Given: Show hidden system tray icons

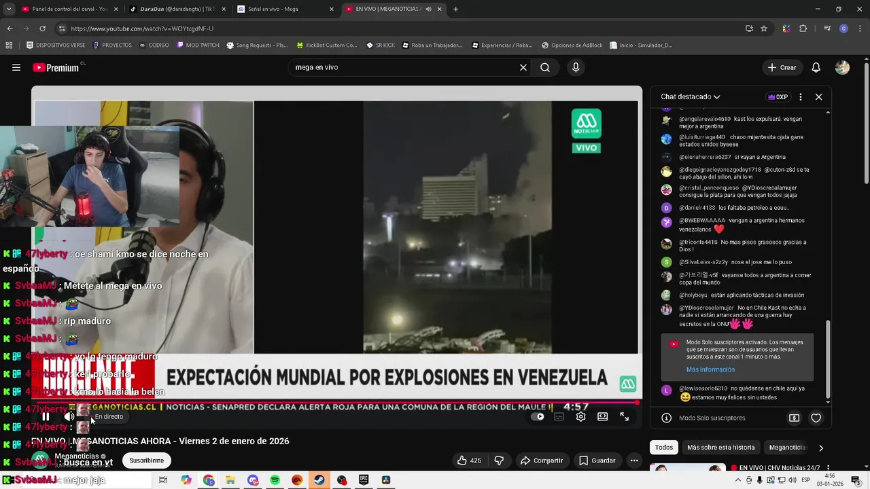Looking at the screenshot, I should pyautogui.click(x=738, y=480).
